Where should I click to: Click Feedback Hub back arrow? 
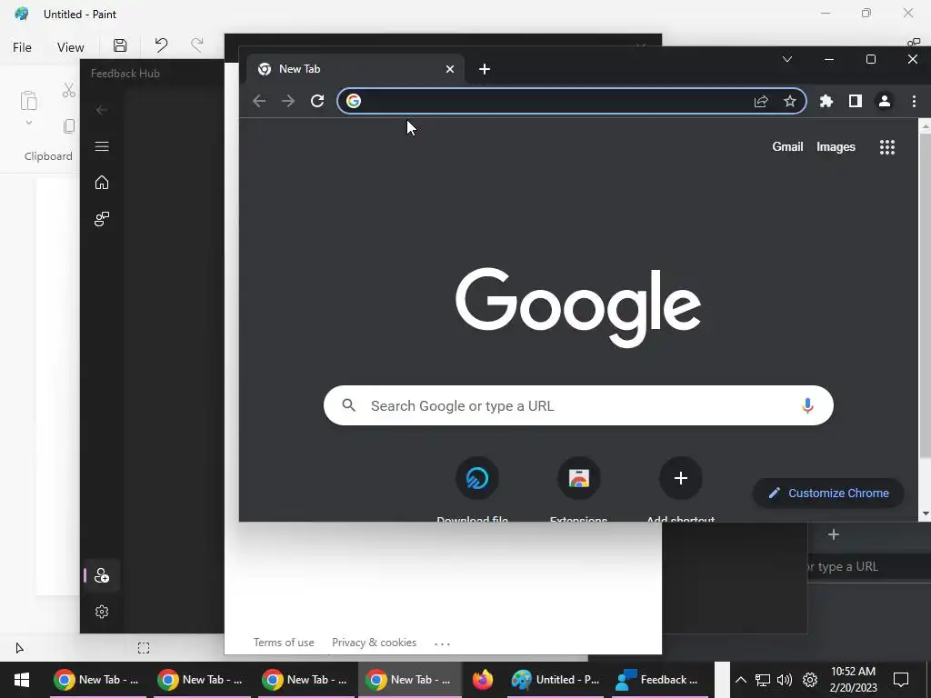[x=102, y=110]
